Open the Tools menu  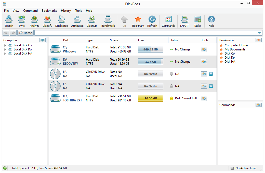[x=78, y=11]
